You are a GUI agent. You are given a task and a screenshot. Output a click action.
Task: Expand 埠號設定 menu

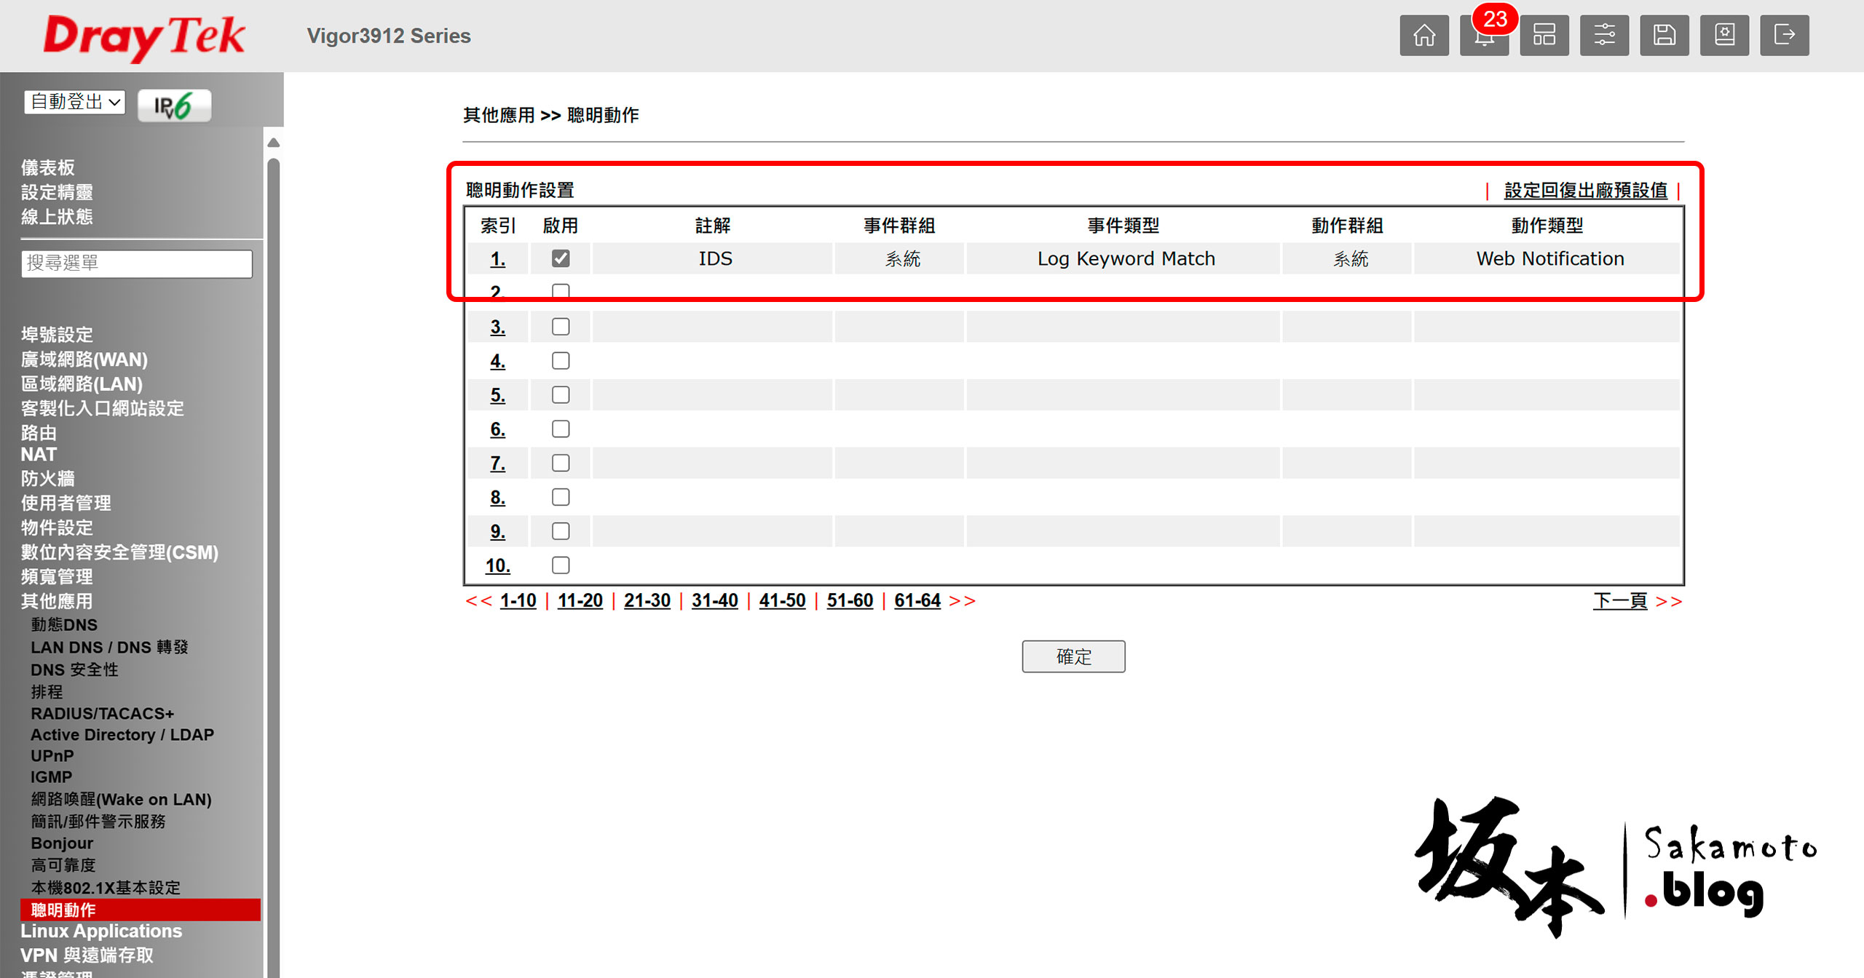[57, 335]
